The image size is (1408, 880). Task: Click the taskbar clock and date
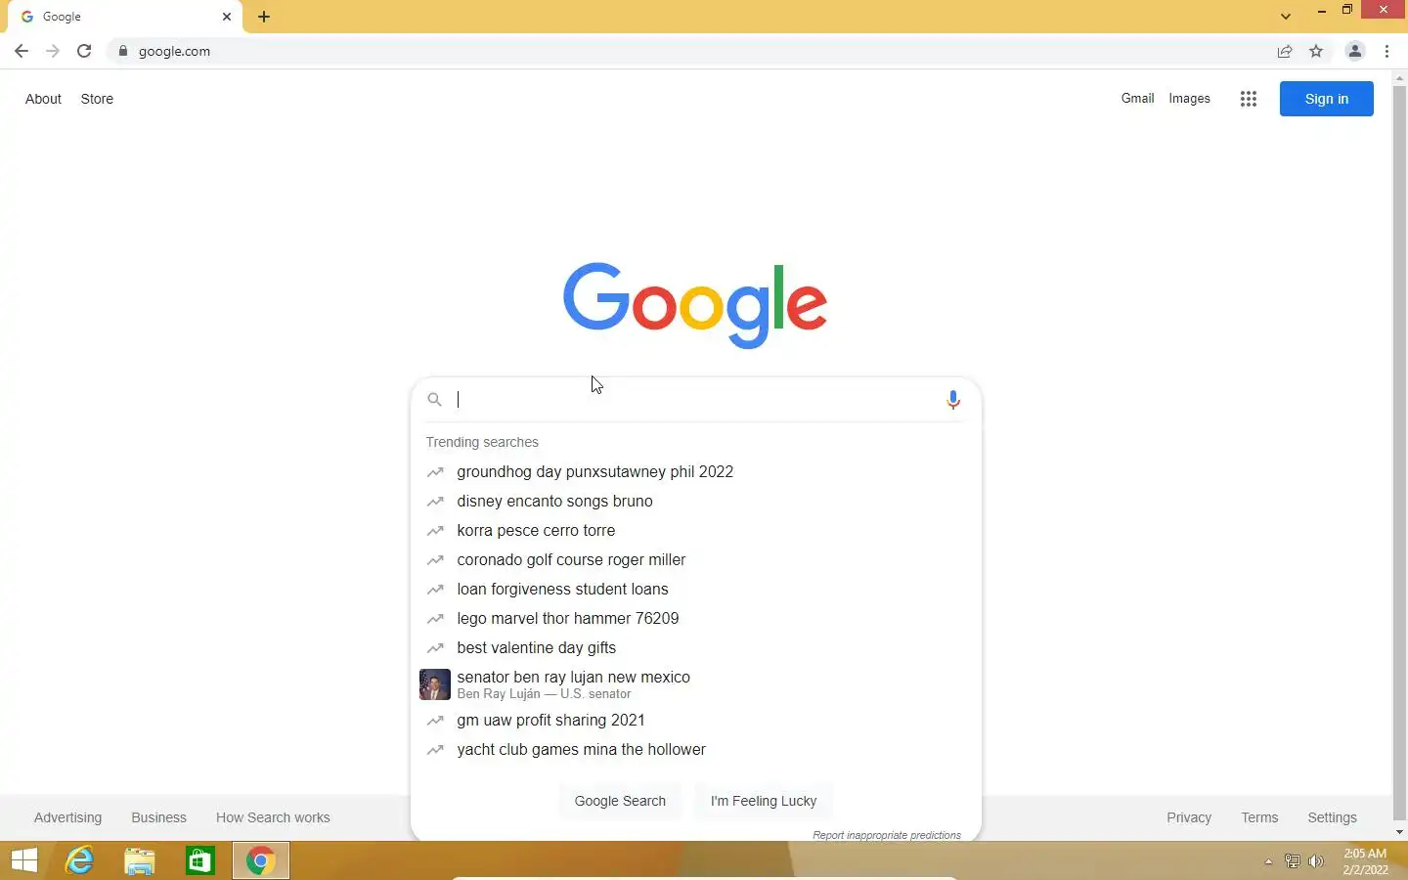point(1365,861)
